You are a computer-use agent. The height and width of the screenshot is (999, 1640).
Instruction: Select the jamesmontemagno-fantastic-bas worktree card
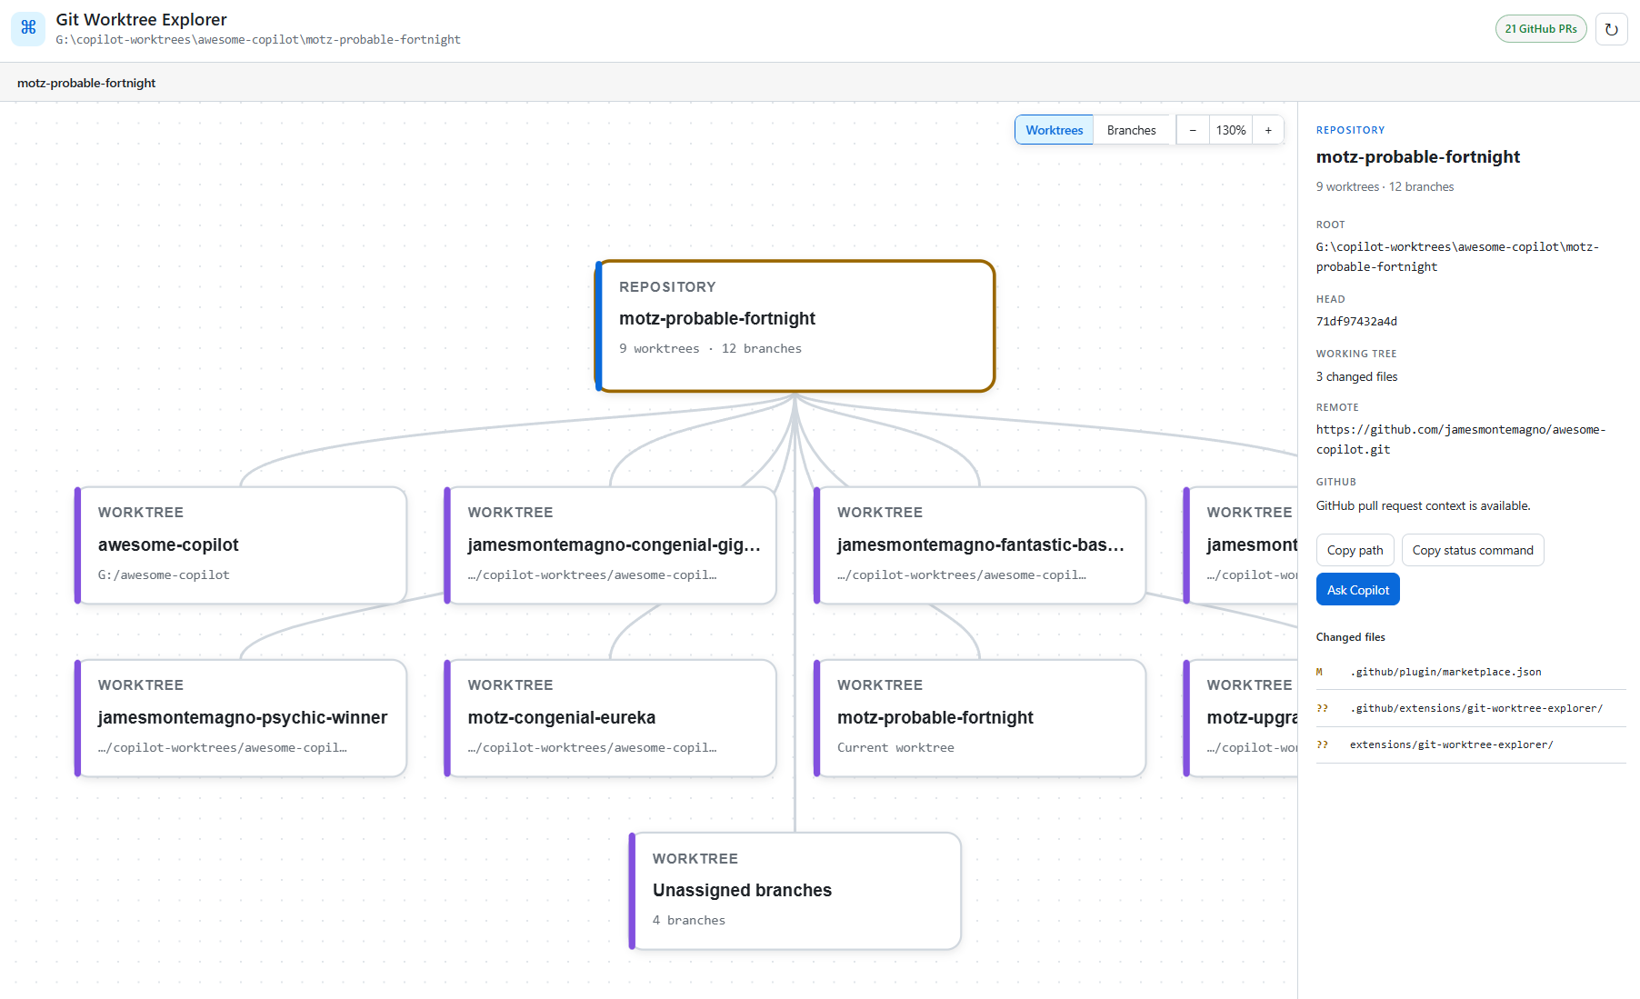(980, 545)
